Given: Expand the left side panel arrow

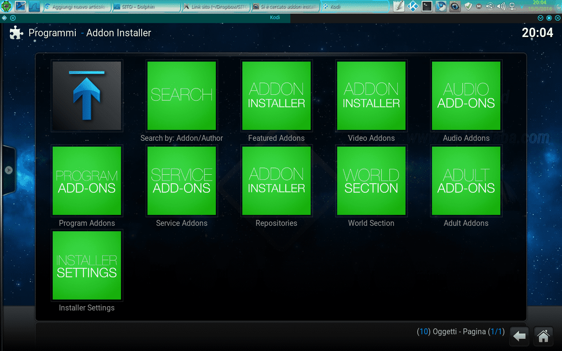Looking at the screenshot, I should 9,170.
